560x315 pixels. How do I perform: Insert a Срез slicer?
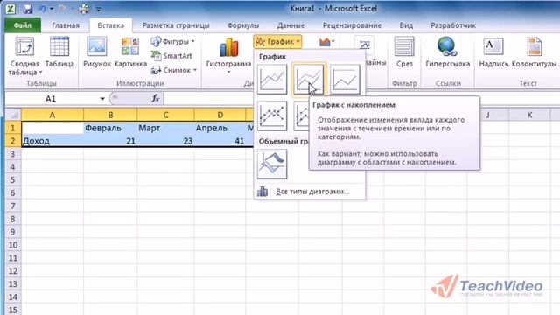pyautogui.click(x=404, y=52)
